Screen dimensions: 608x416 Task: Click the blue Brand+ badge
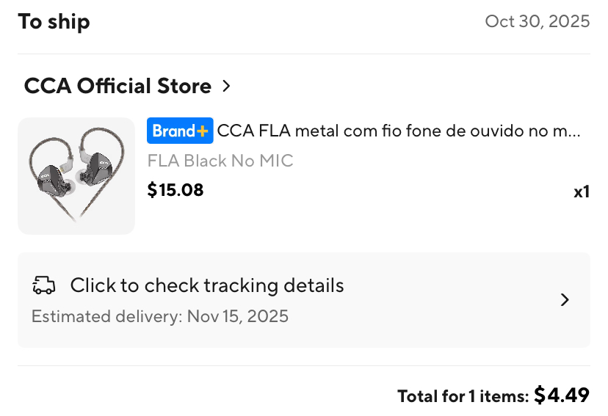(x=179, y=131)
